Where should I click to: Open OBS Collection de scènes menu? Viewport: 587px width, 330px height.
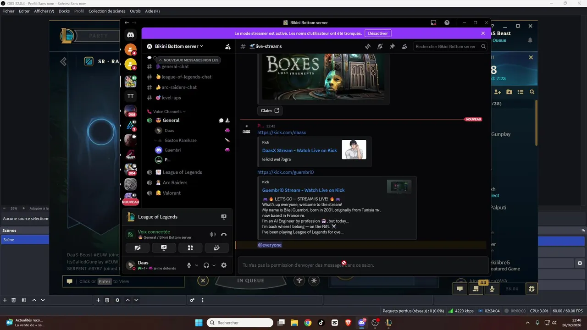tap(107, 11)
